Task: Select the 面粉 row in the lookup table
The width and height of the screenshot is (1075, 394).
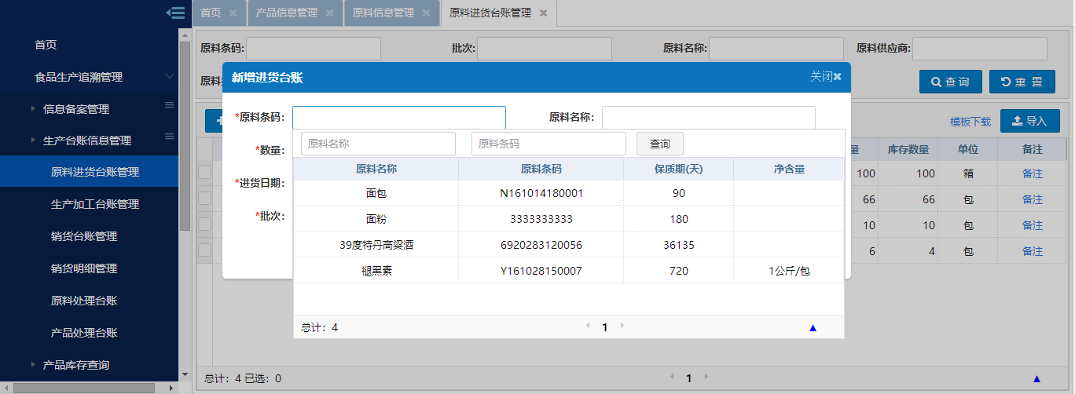Action: [x=376, y=219]
